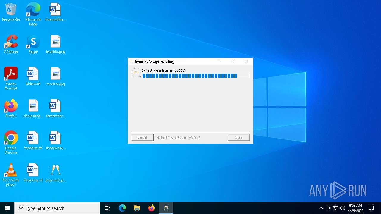Screen dimensions: 381x214
Task: Select bidam.rtf document icon
Action: (33, 77)
